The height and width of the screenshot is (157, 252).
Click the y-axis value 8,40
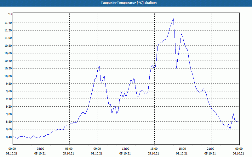pyautogui.click(x=9, y=137)
